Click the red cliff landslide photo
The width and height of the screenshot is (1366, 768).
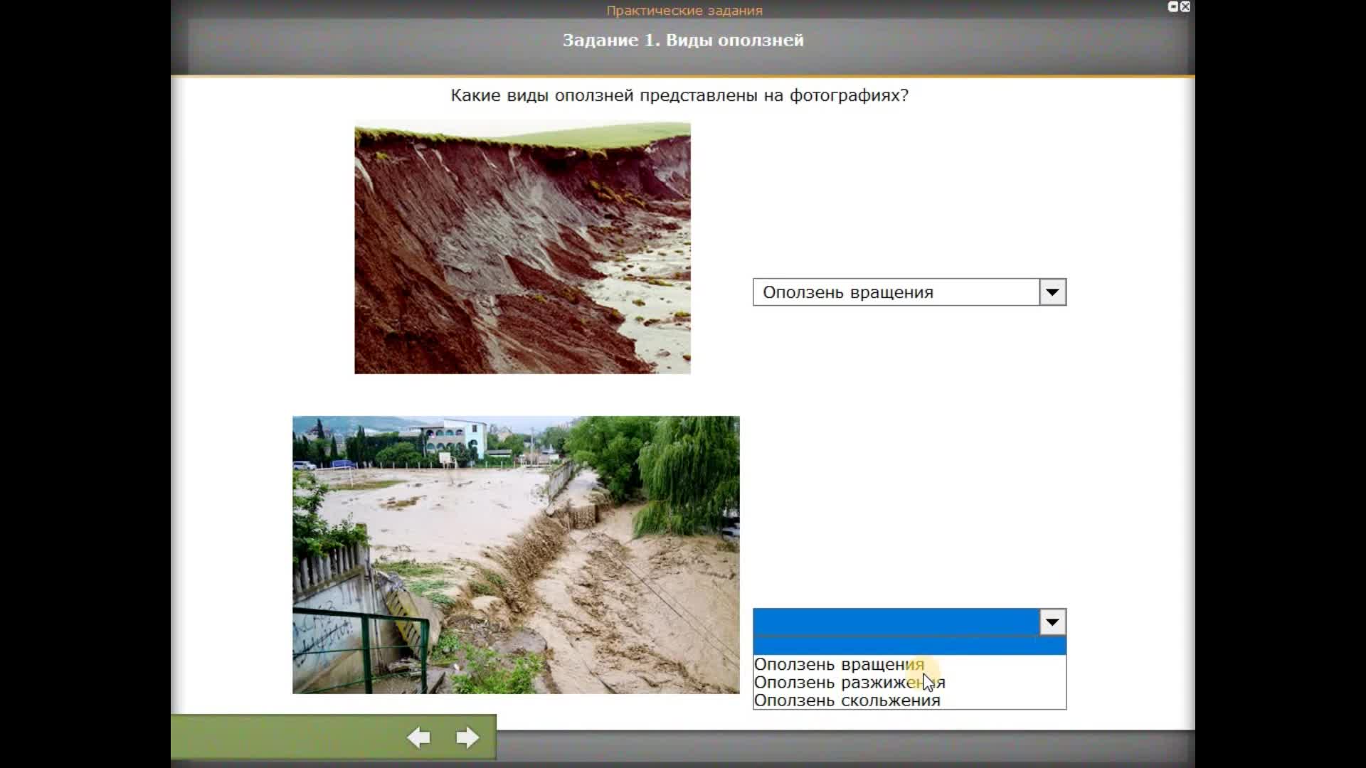tap(522, 248)
